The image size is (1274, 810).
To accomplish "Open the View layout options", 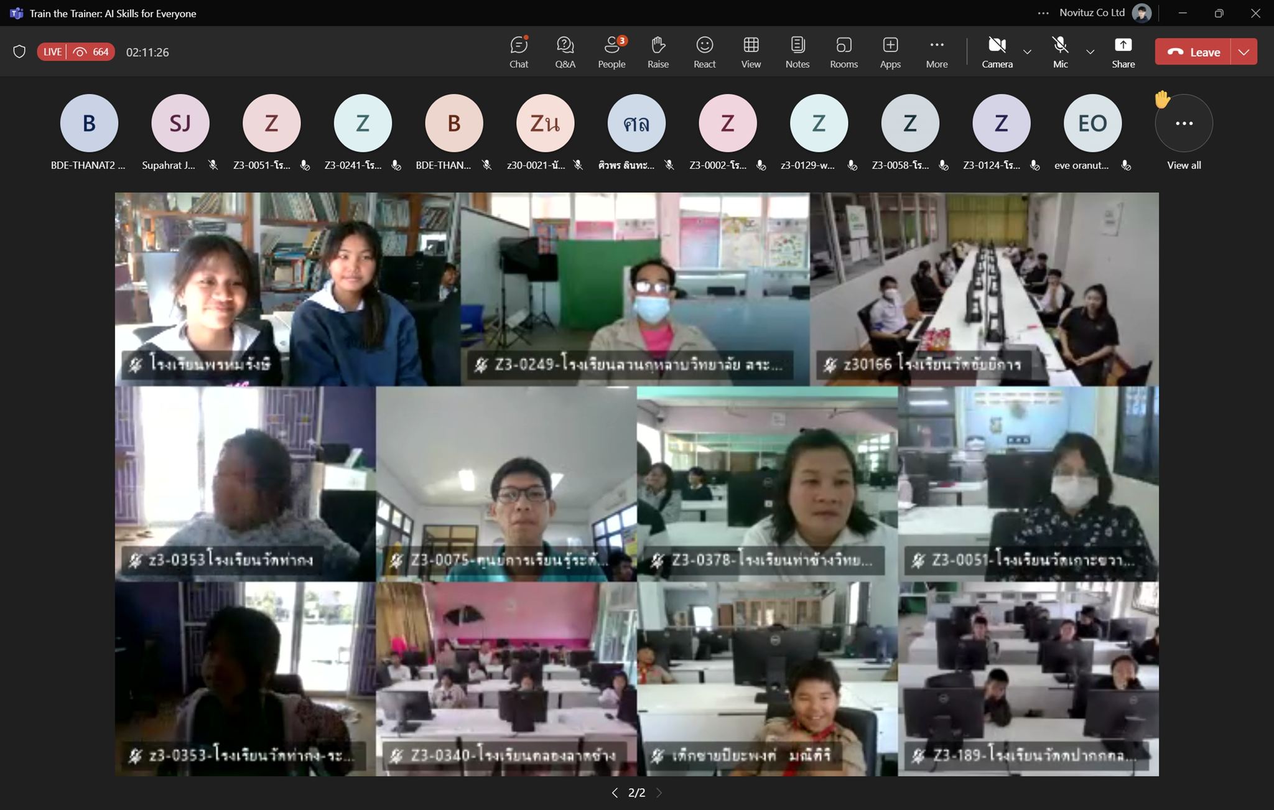I will point(751,52).
